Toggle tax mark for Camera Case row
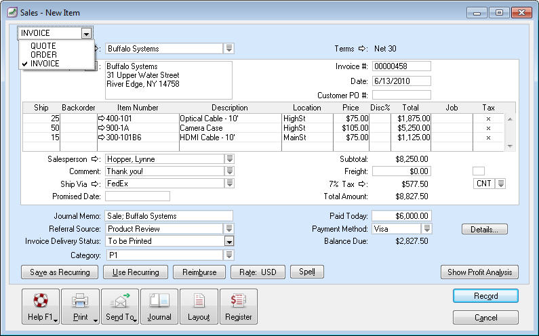 [488, 128]
